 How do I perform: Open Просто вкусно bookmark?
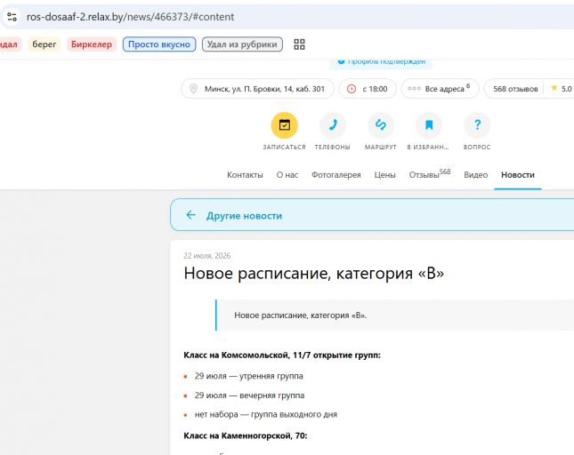tap(159, 44)
